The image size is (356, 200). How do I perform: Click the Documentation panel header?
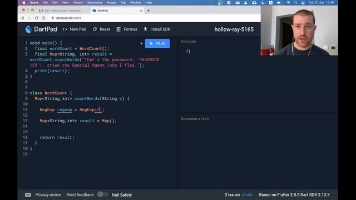(x=195, y=118)
